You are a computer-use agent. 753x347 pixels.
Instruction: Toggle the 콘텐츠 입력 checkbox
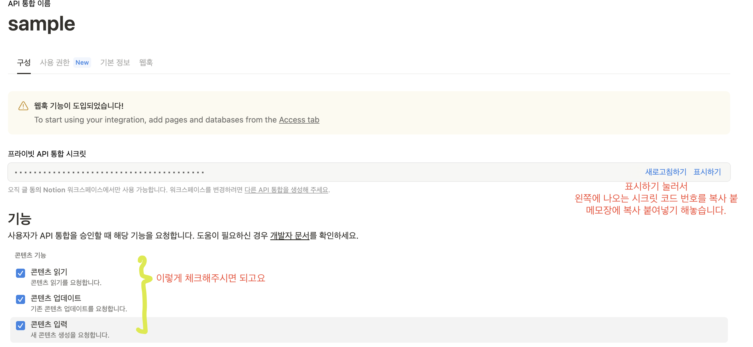point(21,325)
